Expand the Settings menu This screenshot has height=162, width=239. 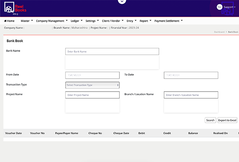click(x=92, y=21)
